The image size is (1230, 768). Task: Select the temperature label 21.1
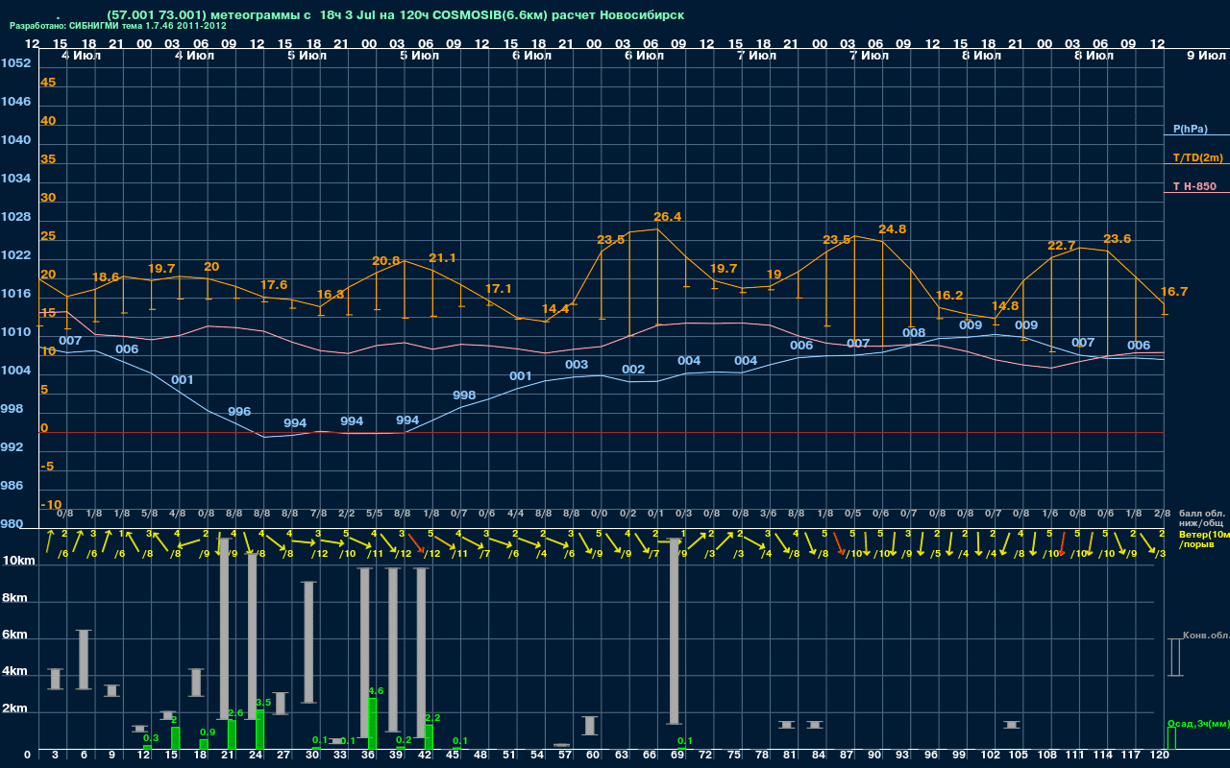click(x=442, y=258)
